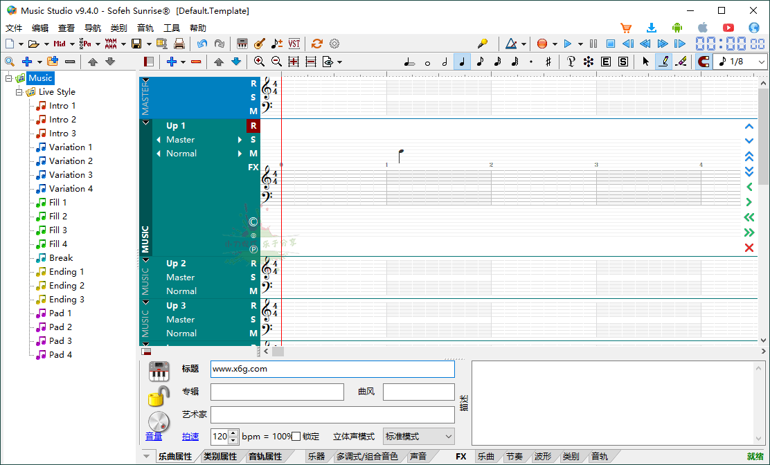The width and height of the screenshot is (770, 465).
Task: Mute the Up 1 track with its M button
Action: (x=253, y=153)
